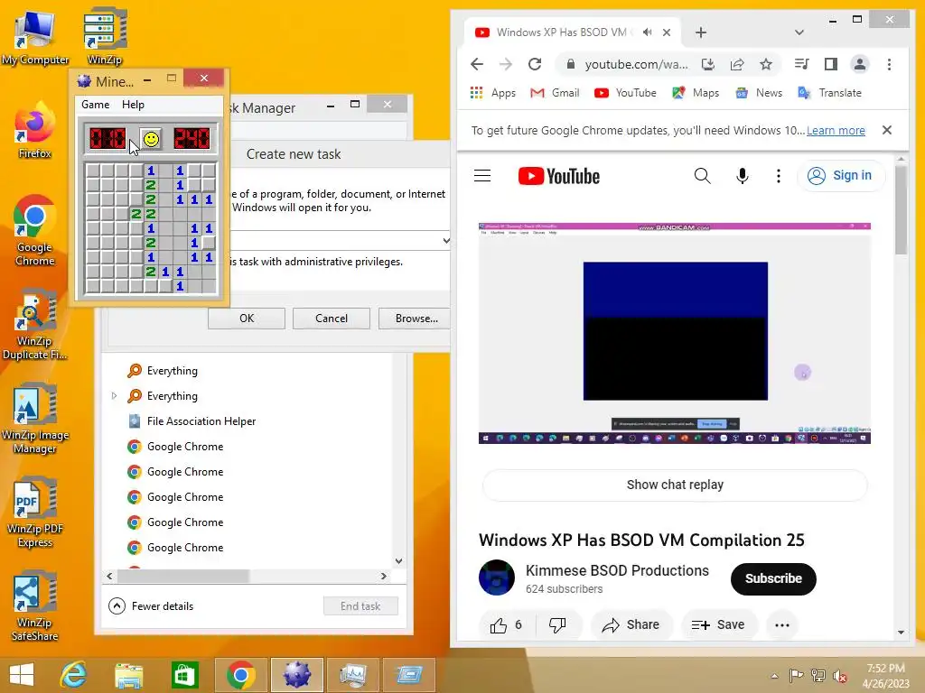This screenshot has width=925, height=693.
Task: Toggle Chrome side panel
Action: 831,64
